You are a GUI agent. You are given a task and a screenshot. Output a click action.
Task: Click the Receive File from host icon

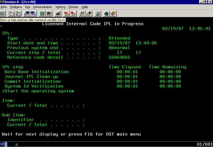pos(33,14)
